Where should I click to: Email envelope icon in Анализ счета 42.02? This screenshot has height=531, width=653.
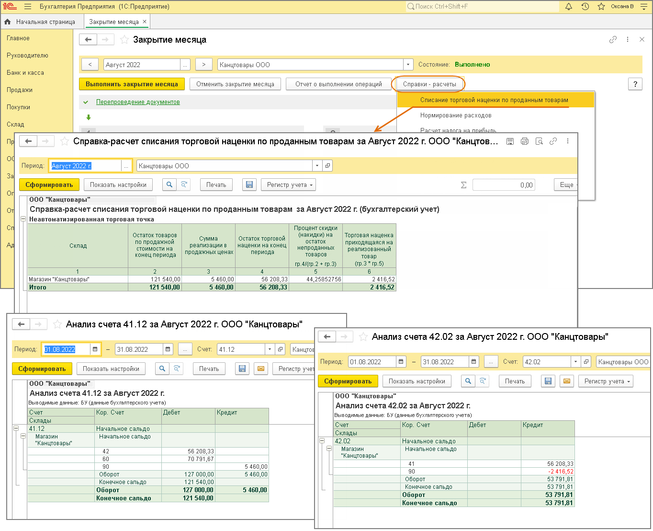point(567,381)
